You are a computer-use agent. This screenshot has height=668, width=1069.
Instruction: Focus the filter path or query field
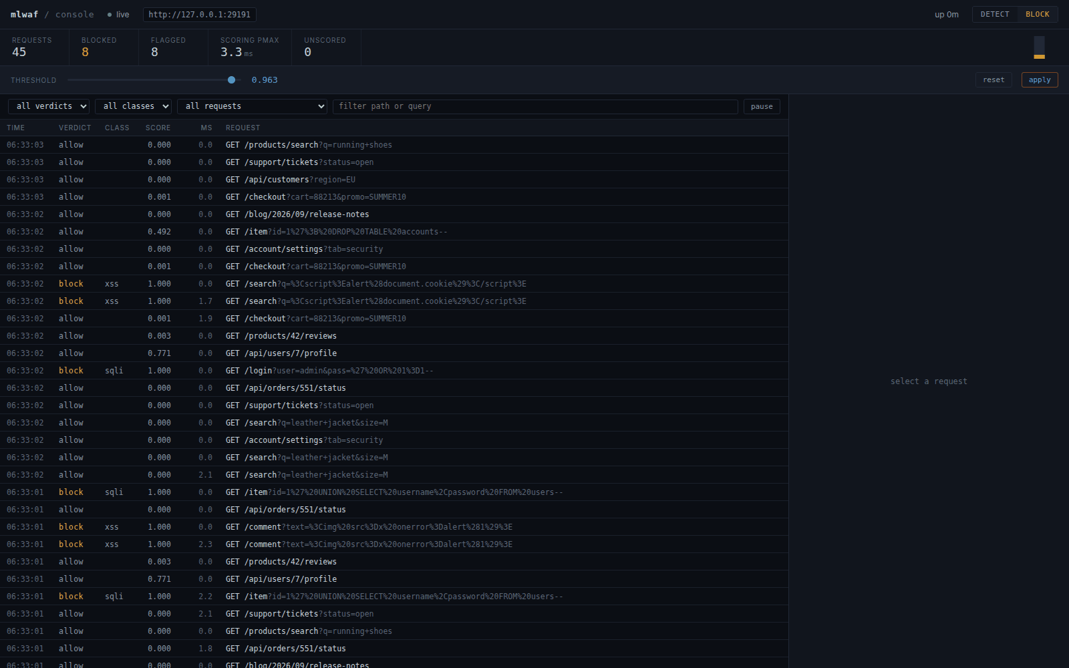[535, 106]
